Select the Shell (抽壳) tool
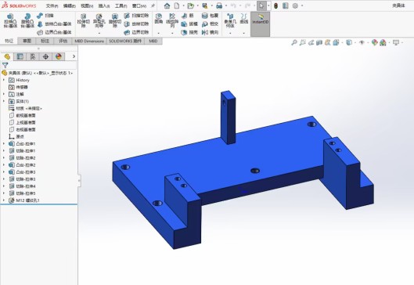This screenshot has height=285, width=414. click(x=189, y=32)
